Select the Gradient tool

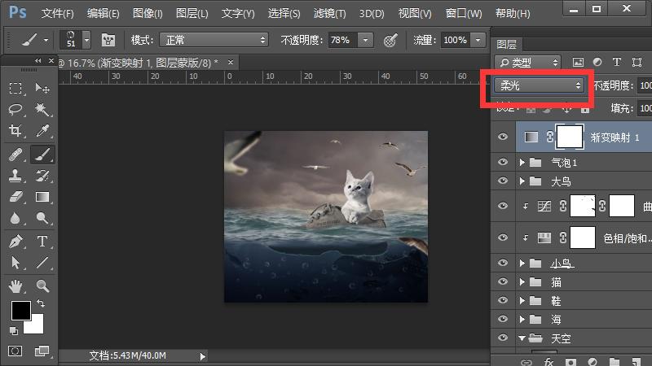(x=42, y=197)
